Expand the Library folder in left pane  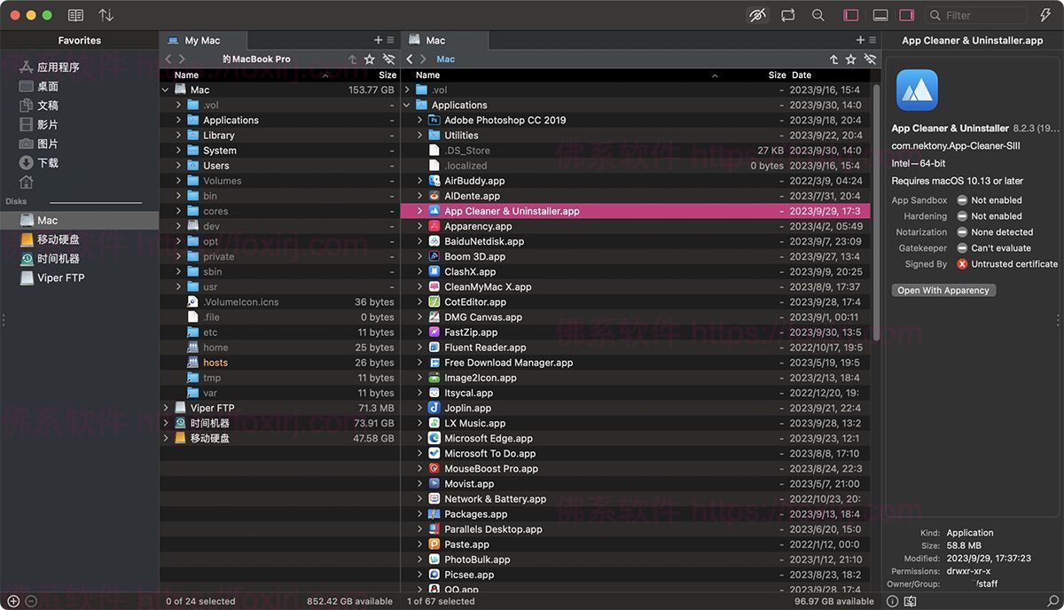[178, 136]
